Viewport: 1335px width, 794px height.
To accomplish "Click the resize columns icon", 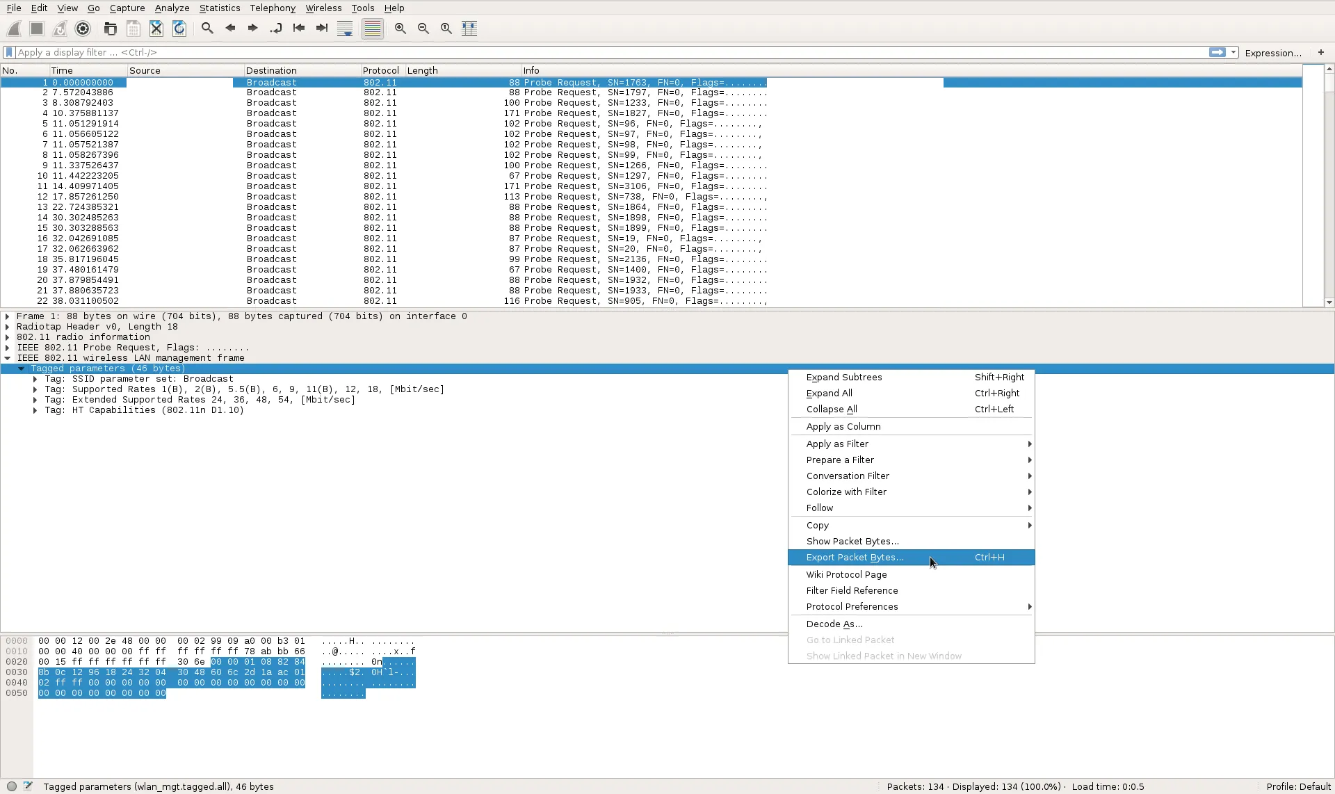I will coord(469,29).
